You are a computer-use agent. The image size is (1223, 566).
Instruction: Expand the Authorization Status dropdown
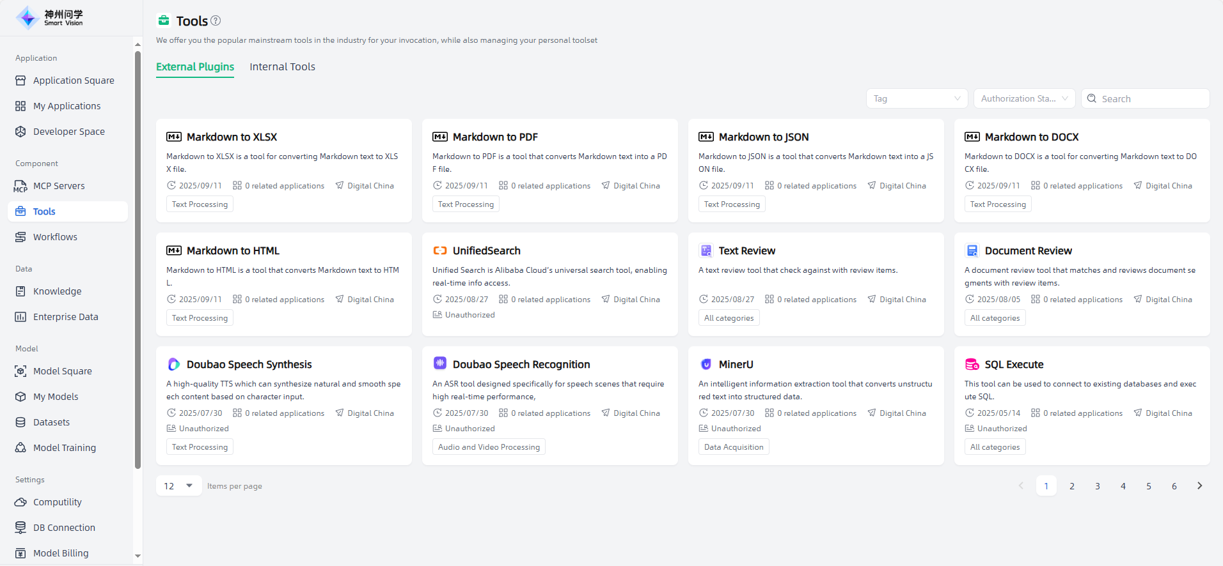[x=1024, y=98]
